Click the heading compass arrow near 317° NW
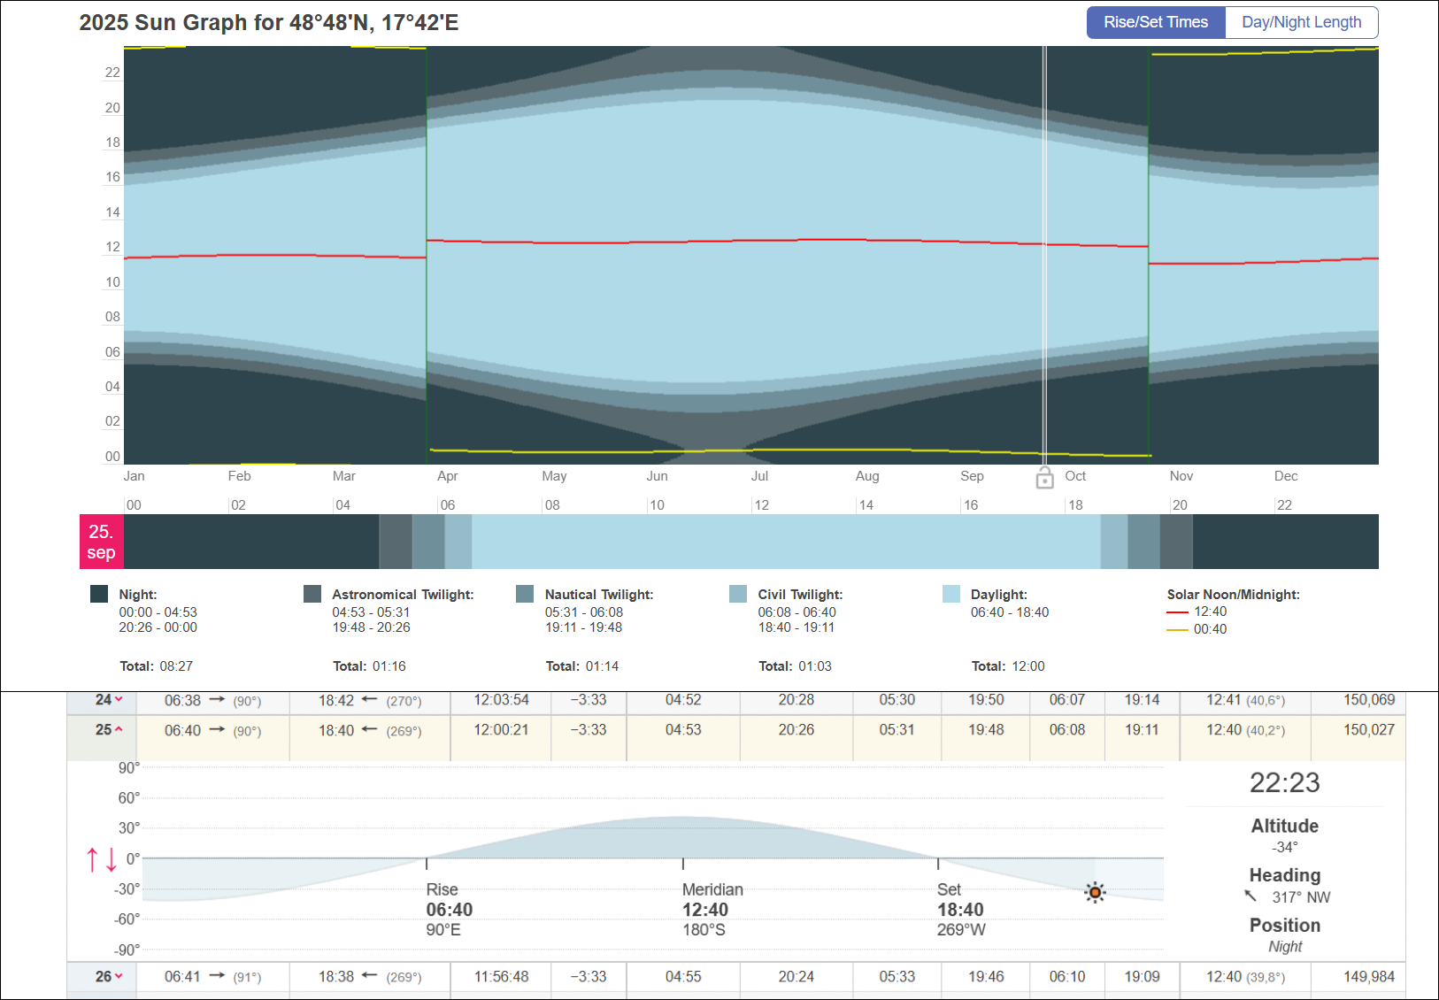Image resolution: width=1439 pixels, height=1000 pixels. click(1250, 896)
